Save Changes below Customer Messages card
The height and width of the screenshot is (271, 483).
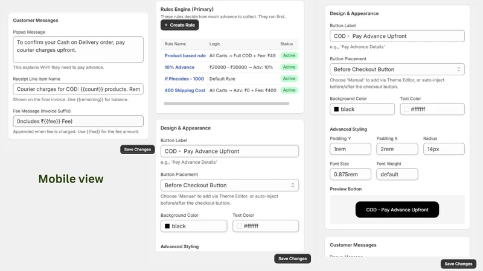coord(138,149)
